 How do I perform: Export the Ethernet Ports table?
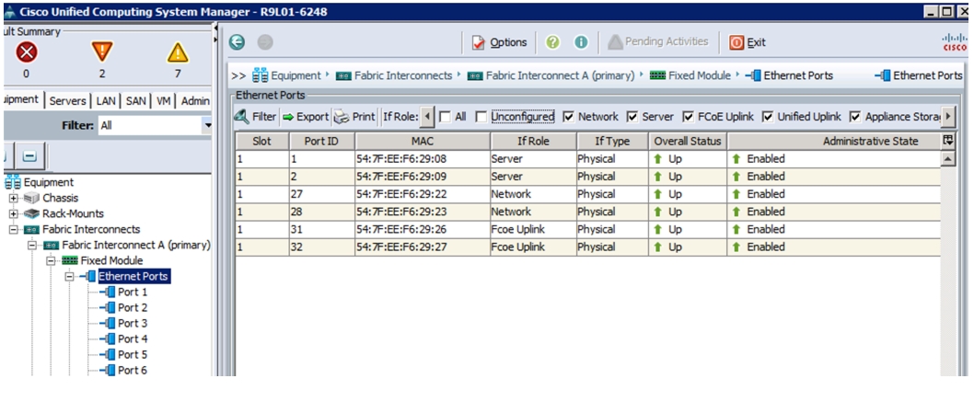[x=306, y=117]
